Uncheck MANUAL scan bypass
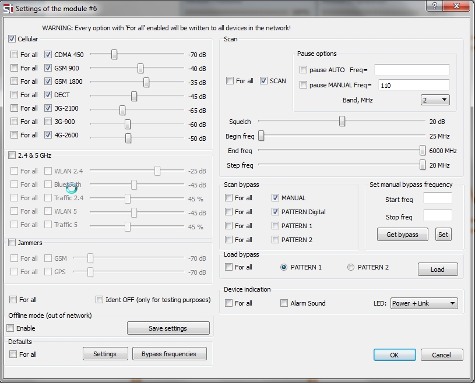Viewport: 475px width, 383px height. [x=275, y=197]
